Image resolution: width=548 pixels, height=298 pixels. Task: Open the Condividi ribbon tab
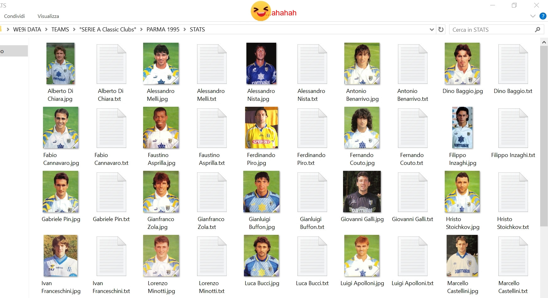[x=14, y=16]
